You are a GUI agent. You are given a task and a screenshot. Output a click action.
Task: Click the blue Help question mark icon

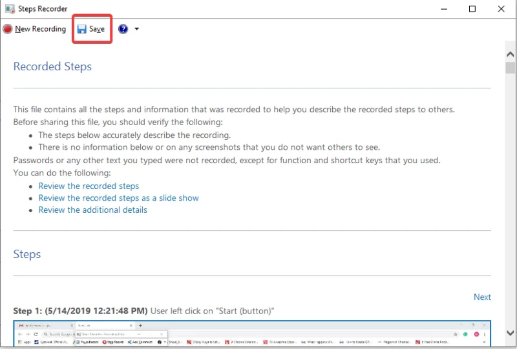(123, 29)
